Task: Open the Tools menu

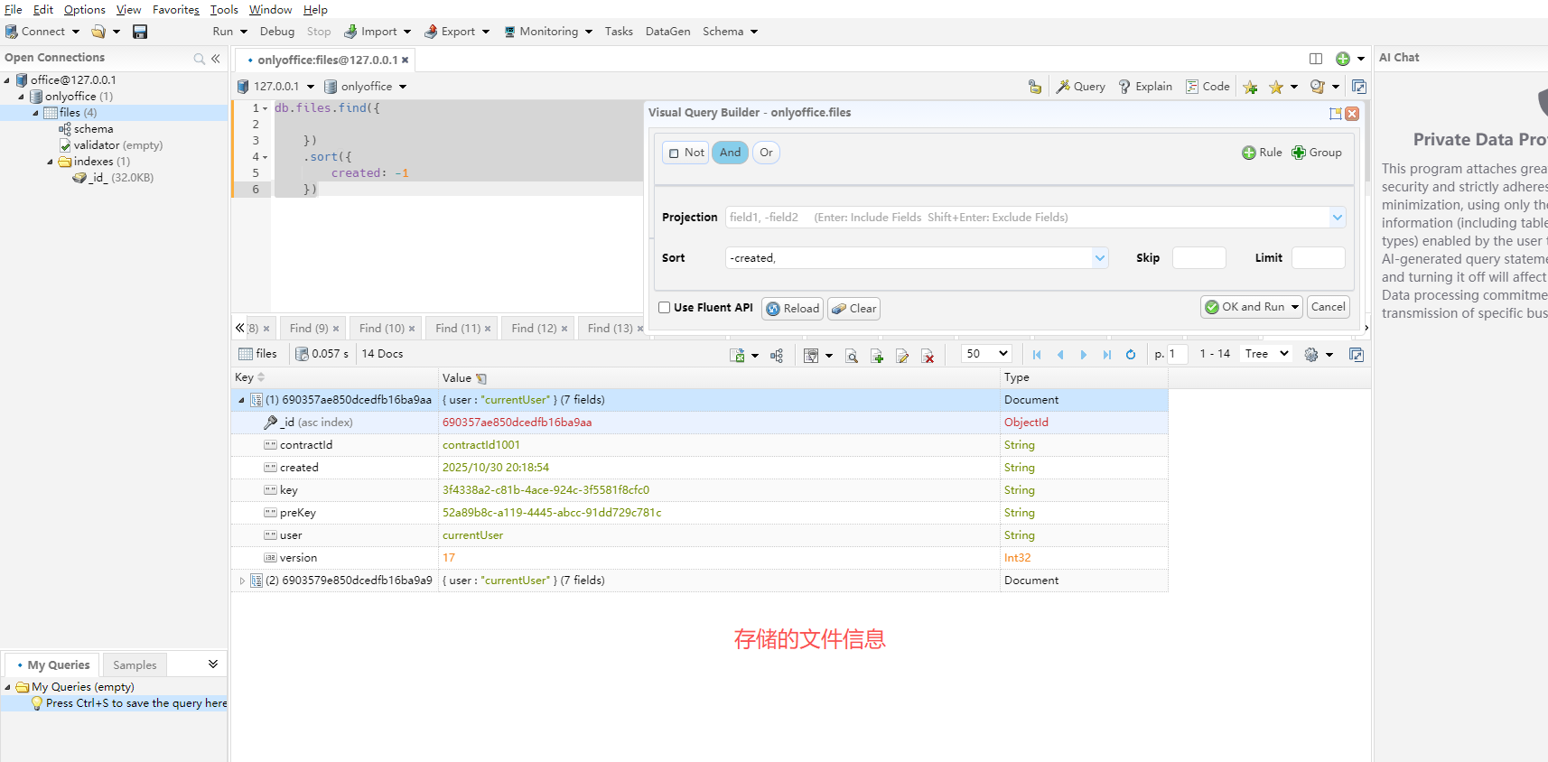Action: tap(224, 10)
